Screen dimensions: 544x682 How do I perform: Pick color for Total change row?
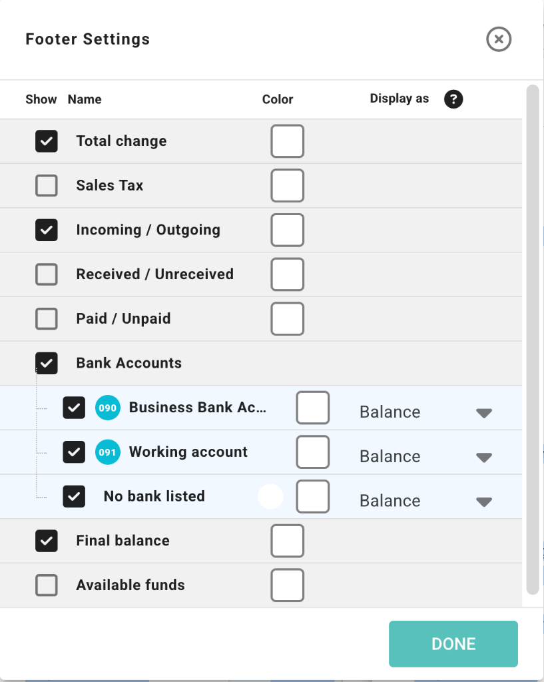(288, 141)
